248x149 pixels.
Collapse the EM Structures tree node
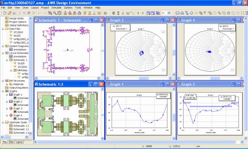[x=3, y=81]
